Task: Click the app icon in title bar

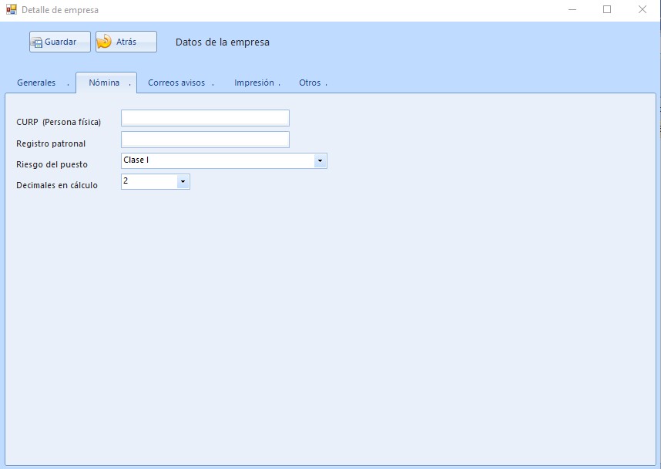Action: (12, 9)
